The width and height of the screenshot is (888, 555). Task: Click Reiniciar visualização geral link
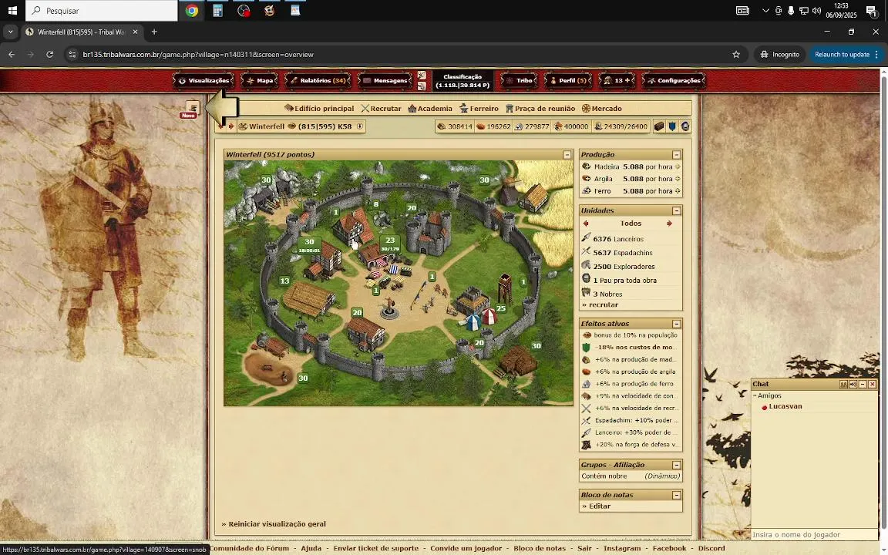click(274, 524)
